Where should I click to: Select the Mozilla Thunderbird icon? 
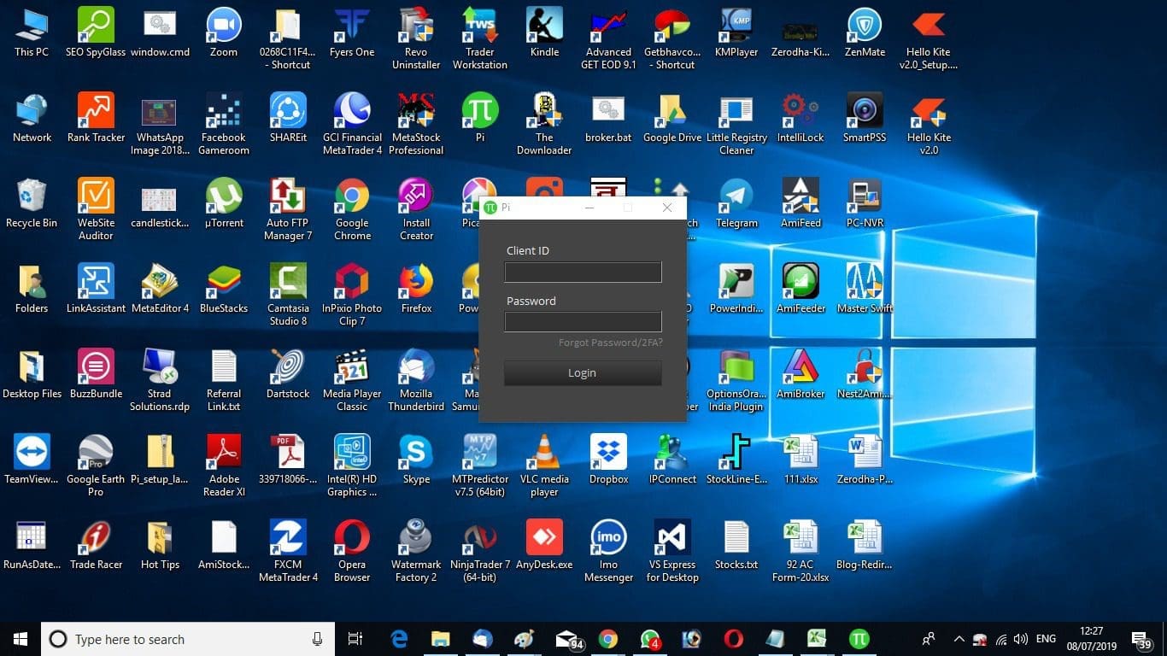tap(416, 380)
